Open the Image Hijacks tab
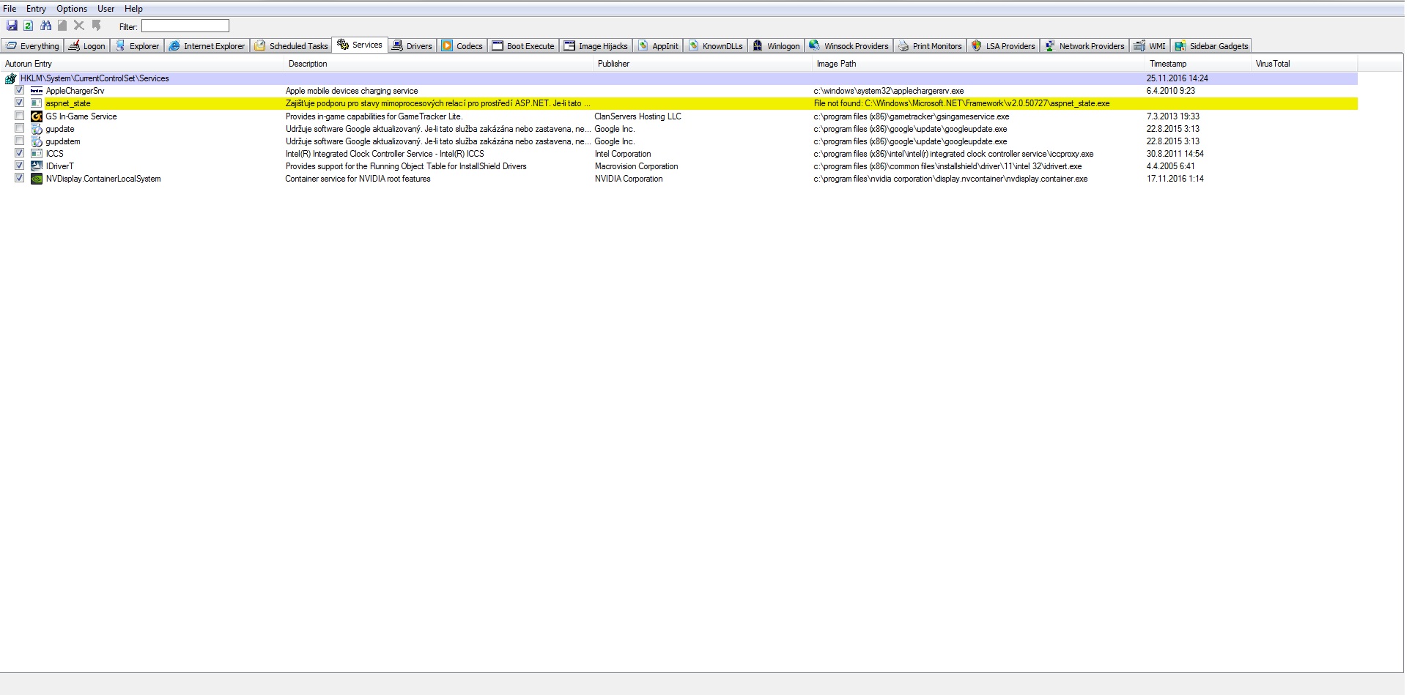Viewport: 1412px width, 695px height. click(x=596, y=46)
